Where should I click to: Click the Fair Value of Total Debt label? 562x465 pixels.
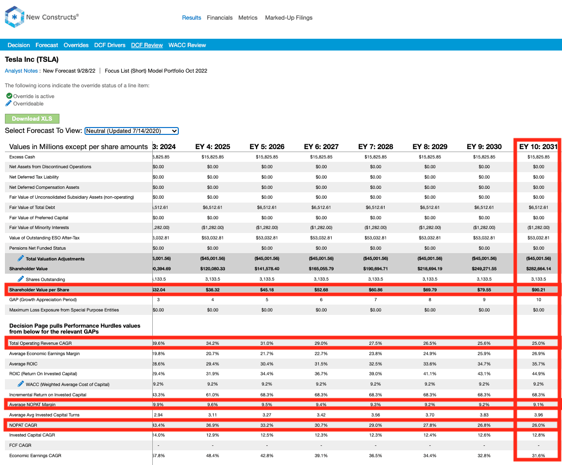[32, 207]
